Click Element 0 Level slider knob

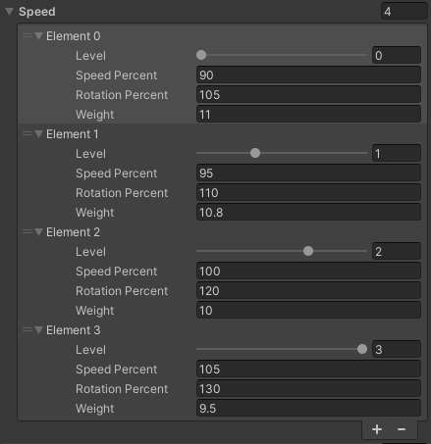point(201,55)
